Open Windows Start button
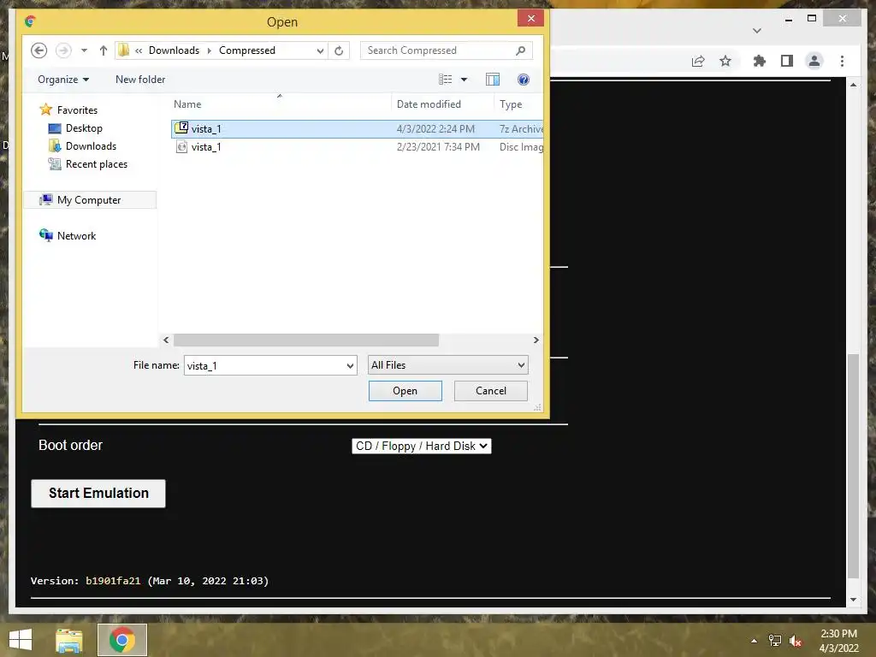The width and height of the screenshot is (876, 657). [21, 640]
